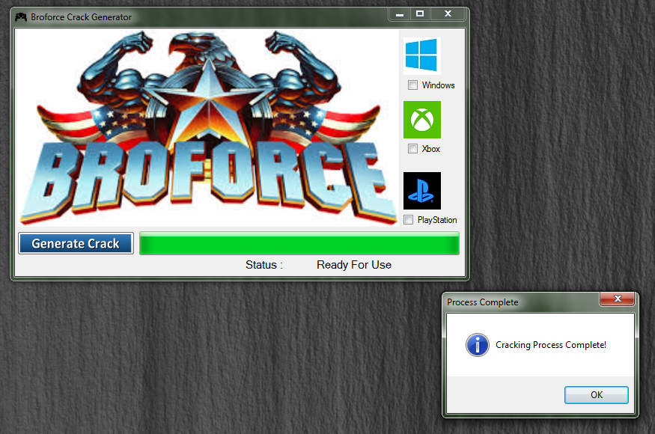Close the Broforce Crack Generator window

click(448, 13)
